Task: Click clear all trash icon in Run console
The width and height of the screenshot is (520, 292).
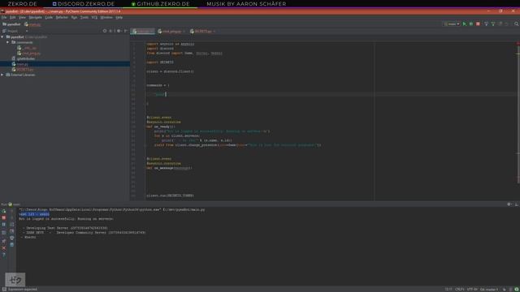Action: [12, 245]
